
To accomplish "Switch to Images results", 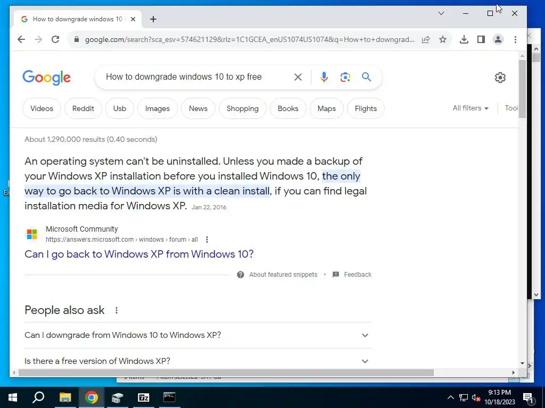I will point(158,108).
